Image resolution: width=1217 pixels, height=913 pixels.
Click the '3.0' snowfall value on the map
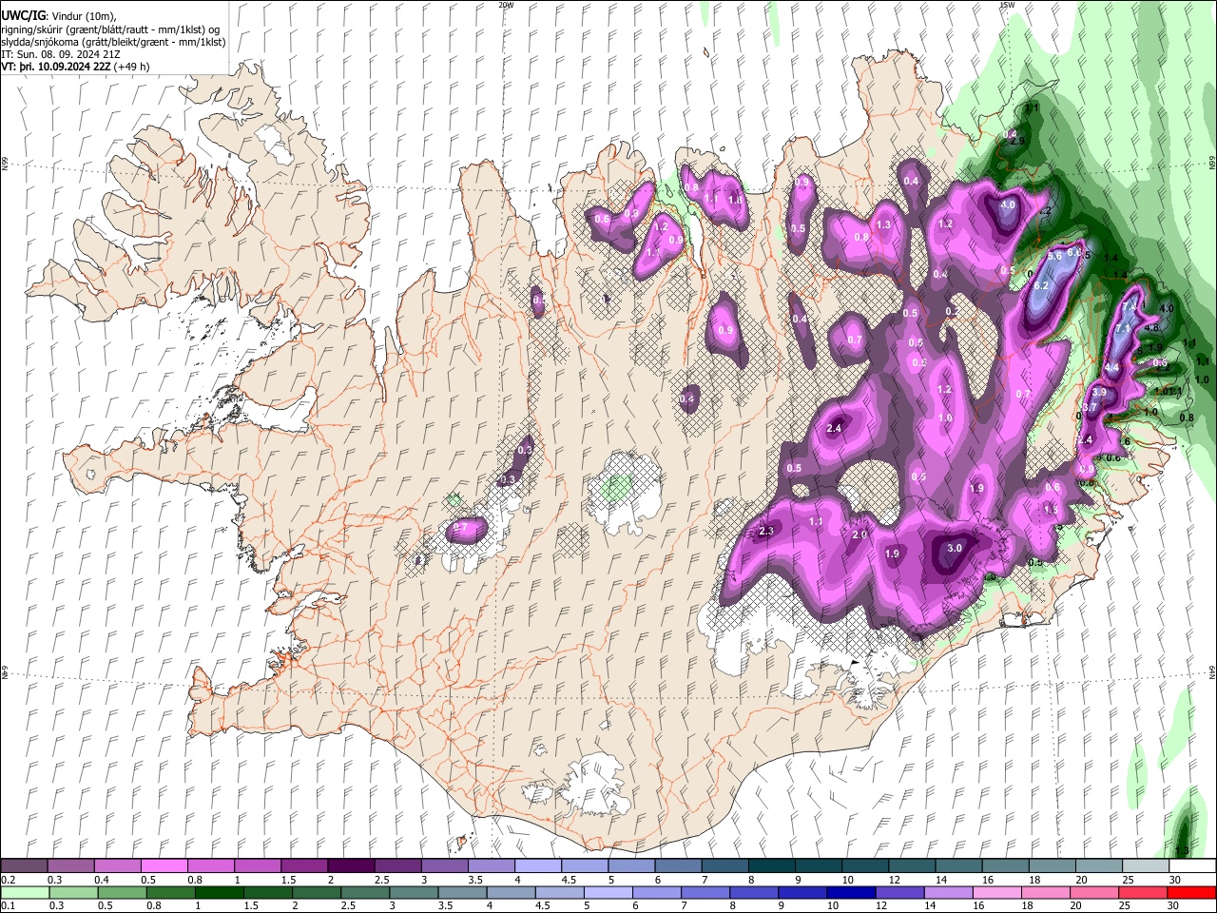[x=955, y=548]
